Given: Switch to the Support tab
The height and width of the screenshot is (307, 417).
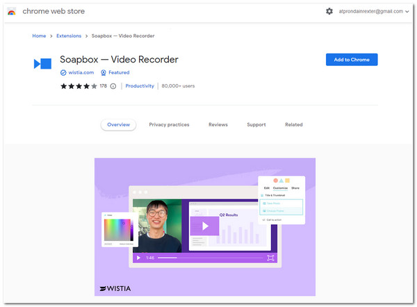Looking at the screenshot, I should tap(256, 124).
